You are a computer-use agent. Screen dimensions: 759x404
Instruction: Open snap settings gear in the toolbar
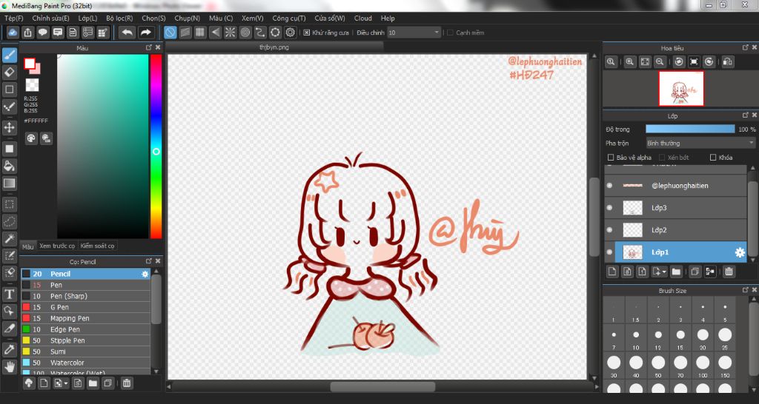point(291,33)
